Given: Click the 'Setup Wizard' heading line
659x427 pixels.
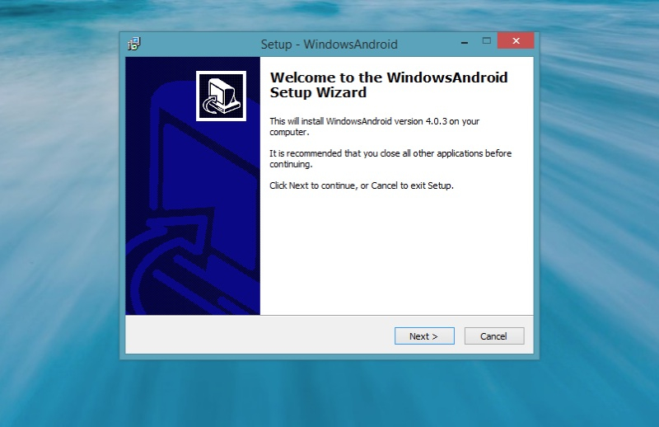Looking at the screenshot, I should [318, 93].
